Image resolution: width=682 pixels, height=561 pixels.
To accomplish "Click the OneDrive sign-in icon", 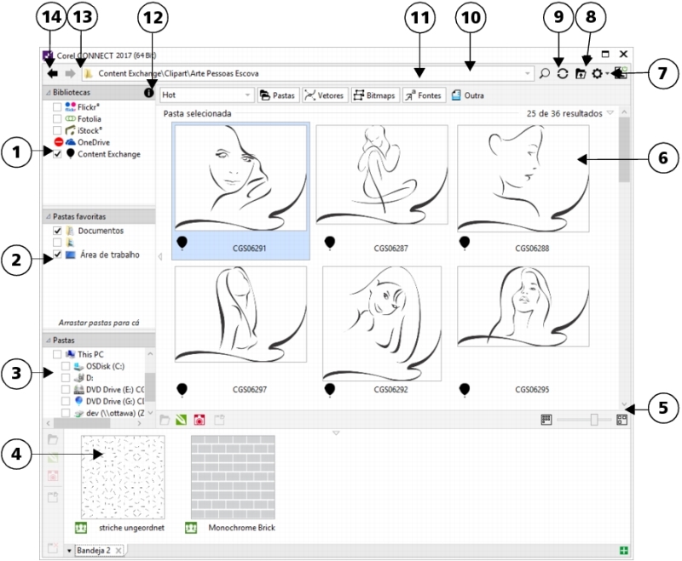I will pyautogui.click(x=58, y=142).
